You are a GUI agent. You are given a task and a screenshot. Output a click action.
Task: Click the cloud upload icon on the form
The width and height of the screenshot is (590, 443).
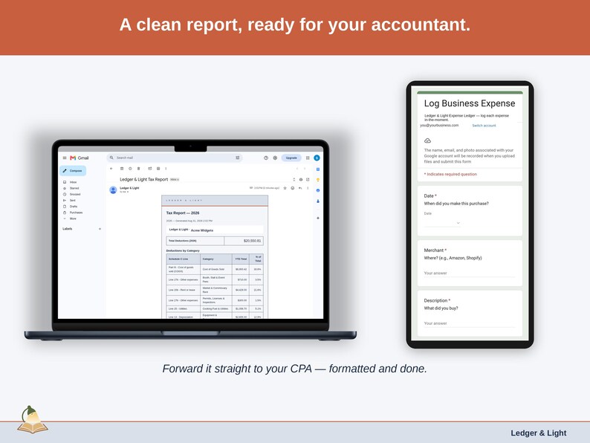tap(427, 140)
